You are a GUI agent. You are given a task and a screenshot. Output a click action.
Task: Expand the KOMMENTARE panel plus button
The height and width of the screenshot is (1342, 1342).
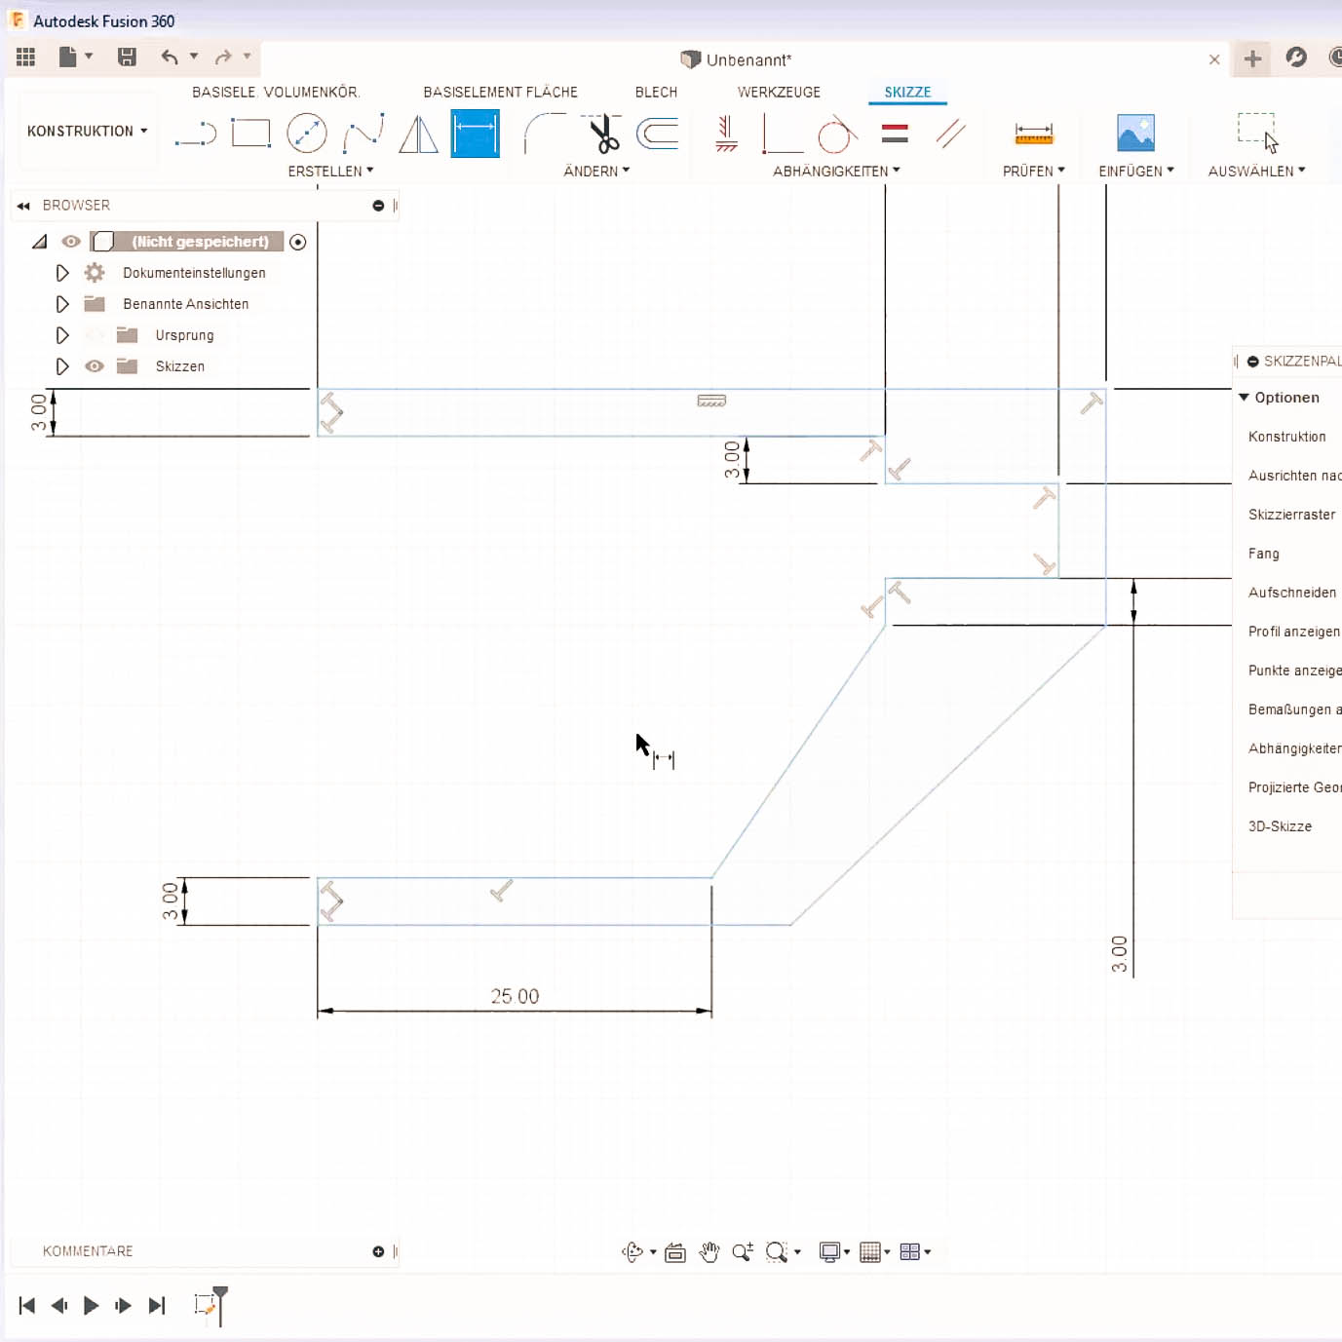(x=378, y=1251)
